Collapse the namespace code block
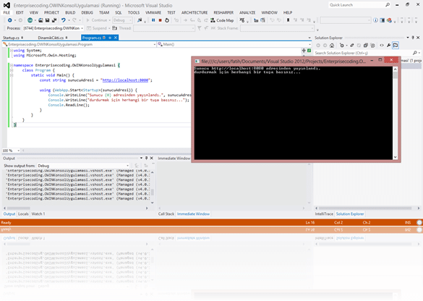Image resolution: width=423 pixels, height=301 pixels. click(12, 65)
